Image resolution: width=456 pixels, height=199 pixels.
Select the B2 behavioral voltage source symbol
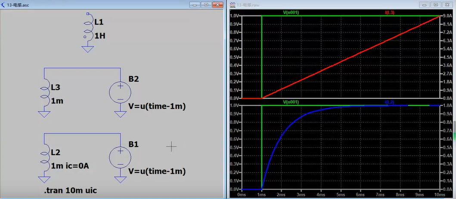coord(120,93)
